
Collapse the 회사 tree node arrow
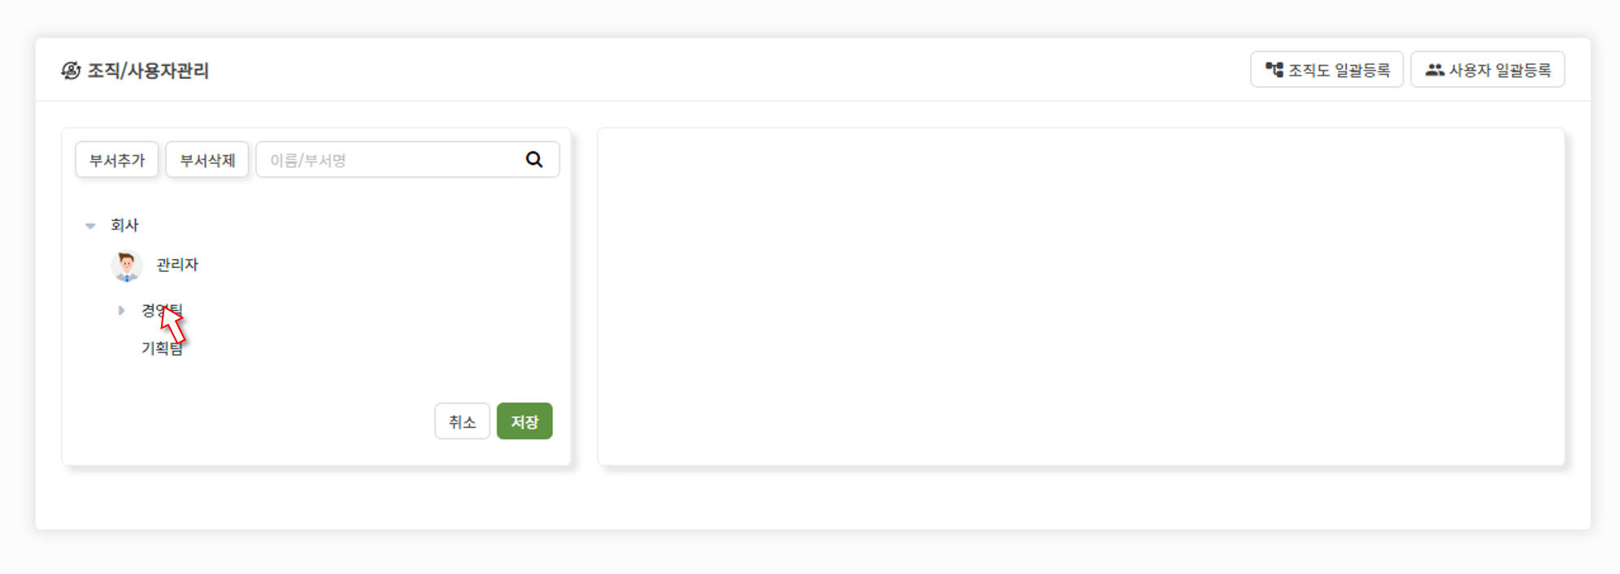(90, 226)
